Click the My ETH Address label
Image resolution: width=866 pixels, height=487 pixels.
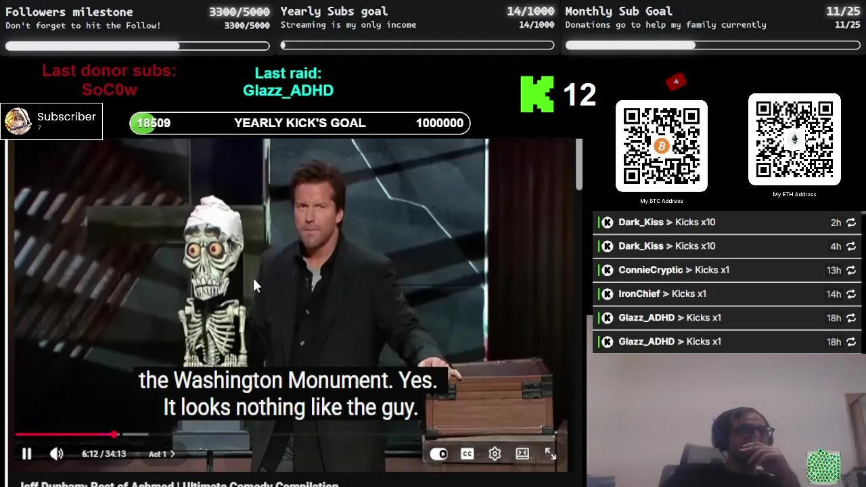tap(794, 194)
